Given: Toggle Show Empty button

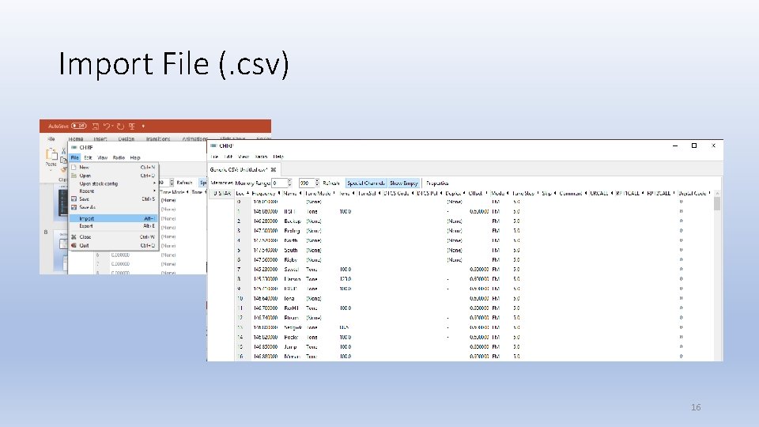Looking at the screenshot, I should [x=404, y=183].
